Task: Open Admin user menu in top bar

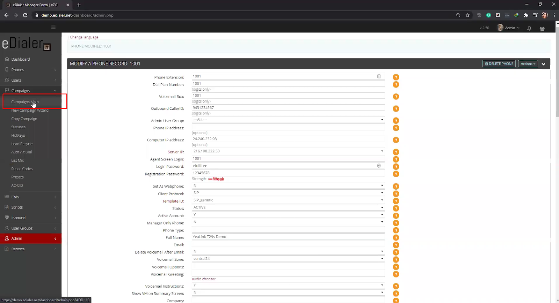Action: pyautogui.click(x=509, y=28)
